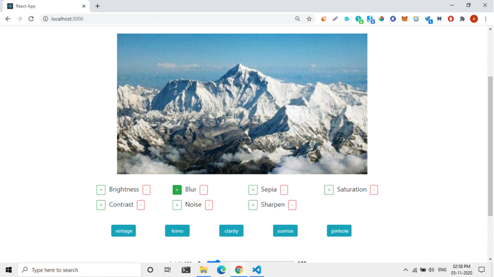Open the Chrome profile avatar
This screenshot has width=494, height=277.
click(x=474, y=19)
